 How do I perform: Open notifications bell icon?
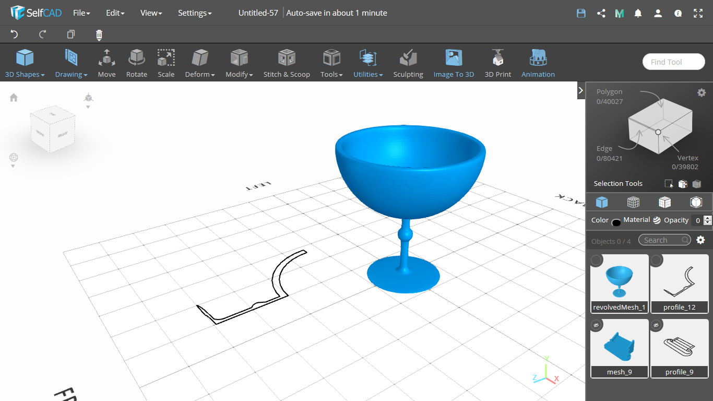(638, 13)
